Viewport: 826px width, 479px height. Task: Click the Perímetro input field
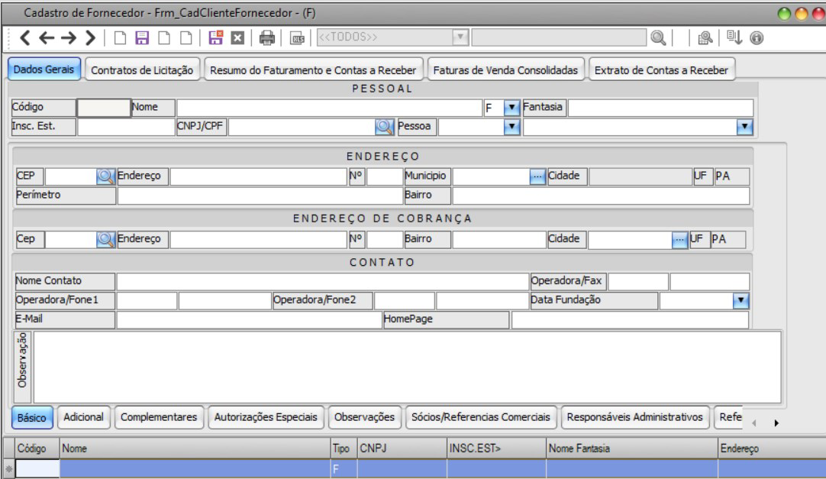pyautogui.click(x=260, y=196)
